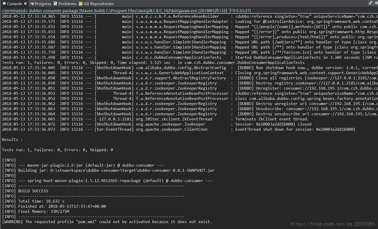This screenshot has width=378, height=229.
Task: Click the '[DUBBO] Run shutdown hook now' log line
Action: pyautogui.click(x=190, y=68)
